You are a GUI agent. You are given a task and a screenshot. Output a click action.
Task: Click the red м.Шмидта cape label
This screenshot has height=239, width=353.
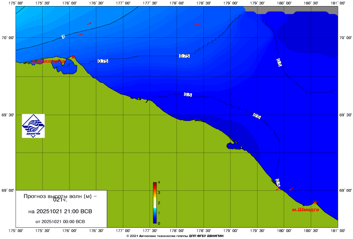coord(305,209)
